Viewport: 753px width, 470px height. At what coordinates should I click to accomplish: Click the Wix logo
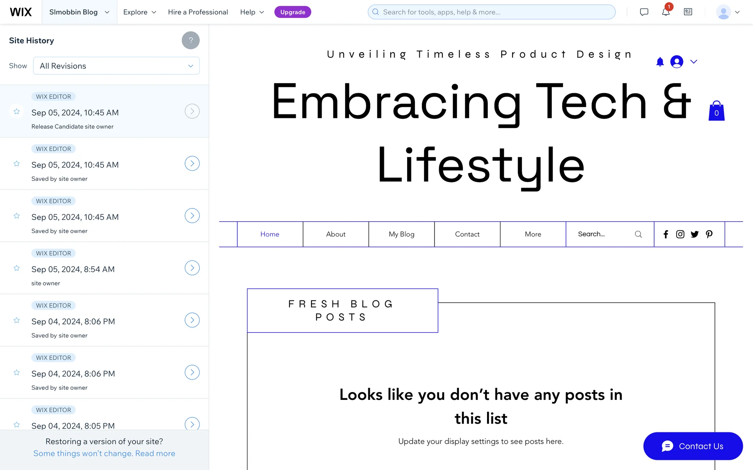pyautogui.click(x=21, y=12)
